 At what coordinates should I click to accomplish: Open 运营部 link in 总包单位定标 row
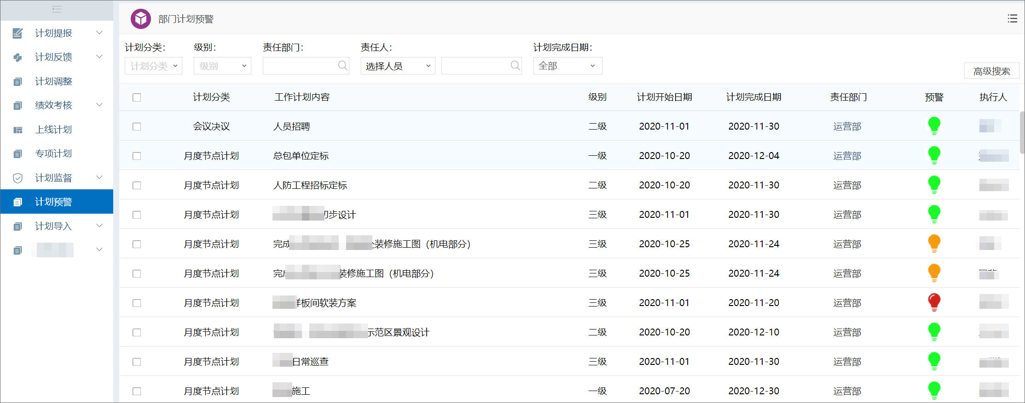pyautogui.click(x=847, y=156)
